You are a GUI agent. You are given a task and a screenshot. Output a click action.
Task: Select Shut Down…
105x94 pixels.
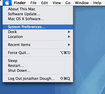pyautogui.click(x=38, y=71)
